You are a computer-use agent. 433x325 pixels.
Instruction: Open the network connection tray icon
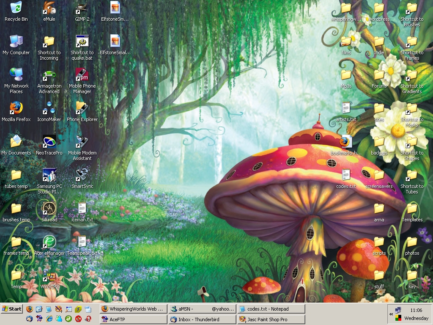tap(398, 310)
